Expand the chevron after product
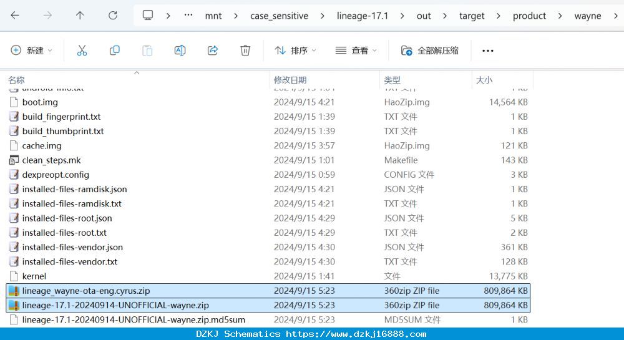 click(x=560, y=16)
